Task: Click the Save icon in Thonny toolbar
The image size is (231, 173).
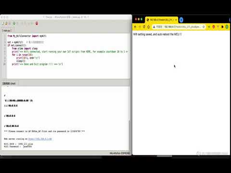Action: click(10, 24)
